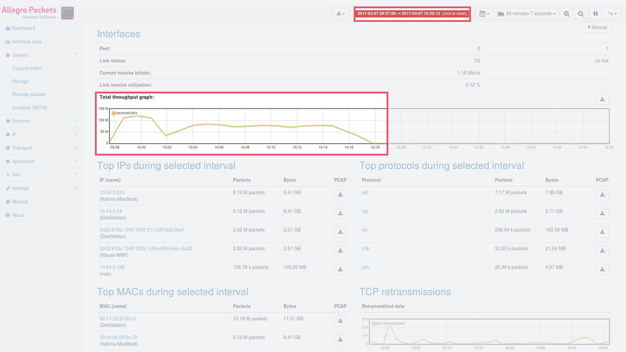
Task: Reset the selected time interval label
Action: tap(412, 14)
